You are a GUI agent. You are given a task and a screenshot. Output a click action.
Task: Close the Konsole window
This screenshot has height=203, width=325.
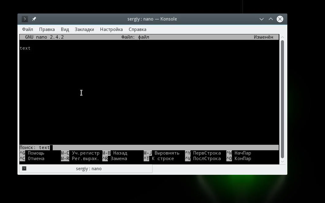pos(280,19)
